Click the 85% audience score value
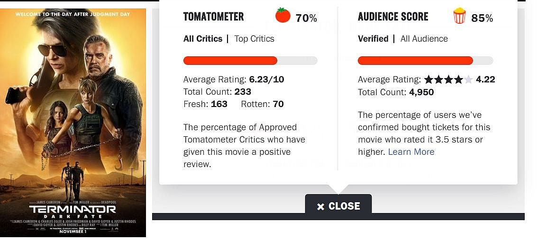537x240 pixels. (x=482, y=18)
